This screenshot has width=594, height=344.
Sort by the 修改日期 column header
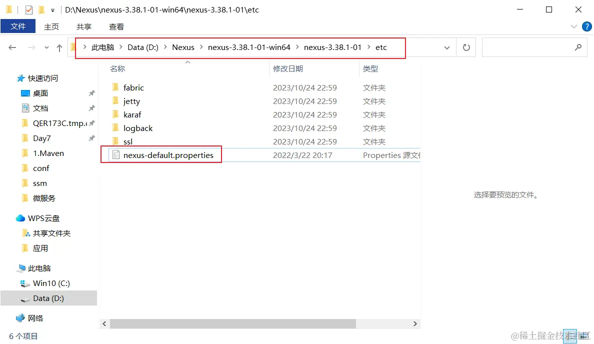coord(288,69)
